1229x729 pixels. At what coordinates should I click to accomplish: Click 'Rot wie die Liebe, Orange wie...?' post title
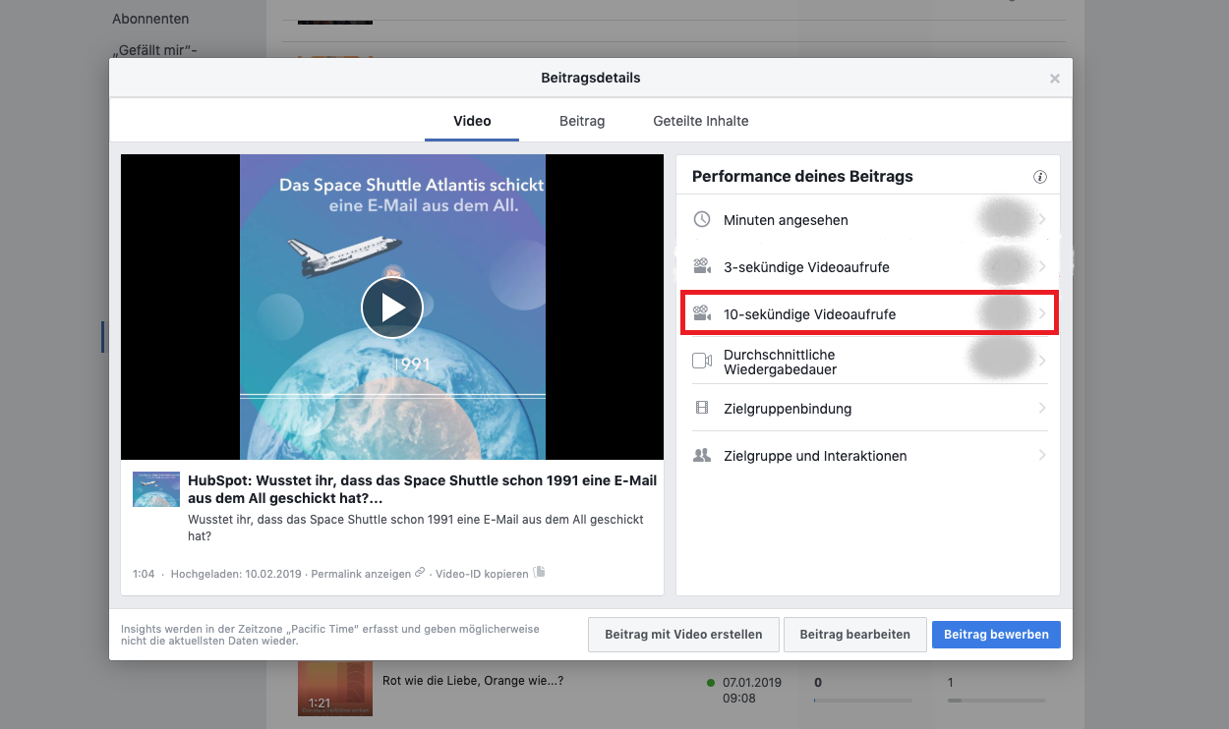click(473, 680)
